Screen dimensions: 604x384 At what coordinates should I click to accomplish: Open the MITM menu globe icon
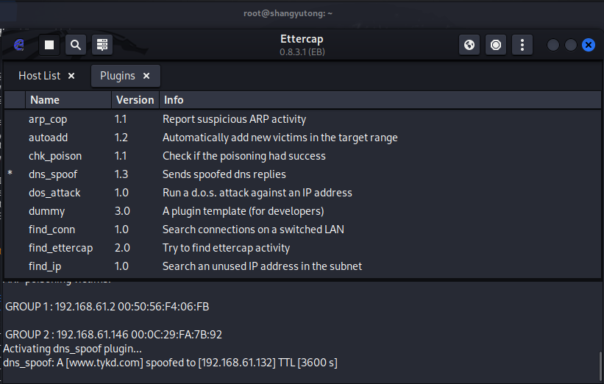(x=469, y=45)
